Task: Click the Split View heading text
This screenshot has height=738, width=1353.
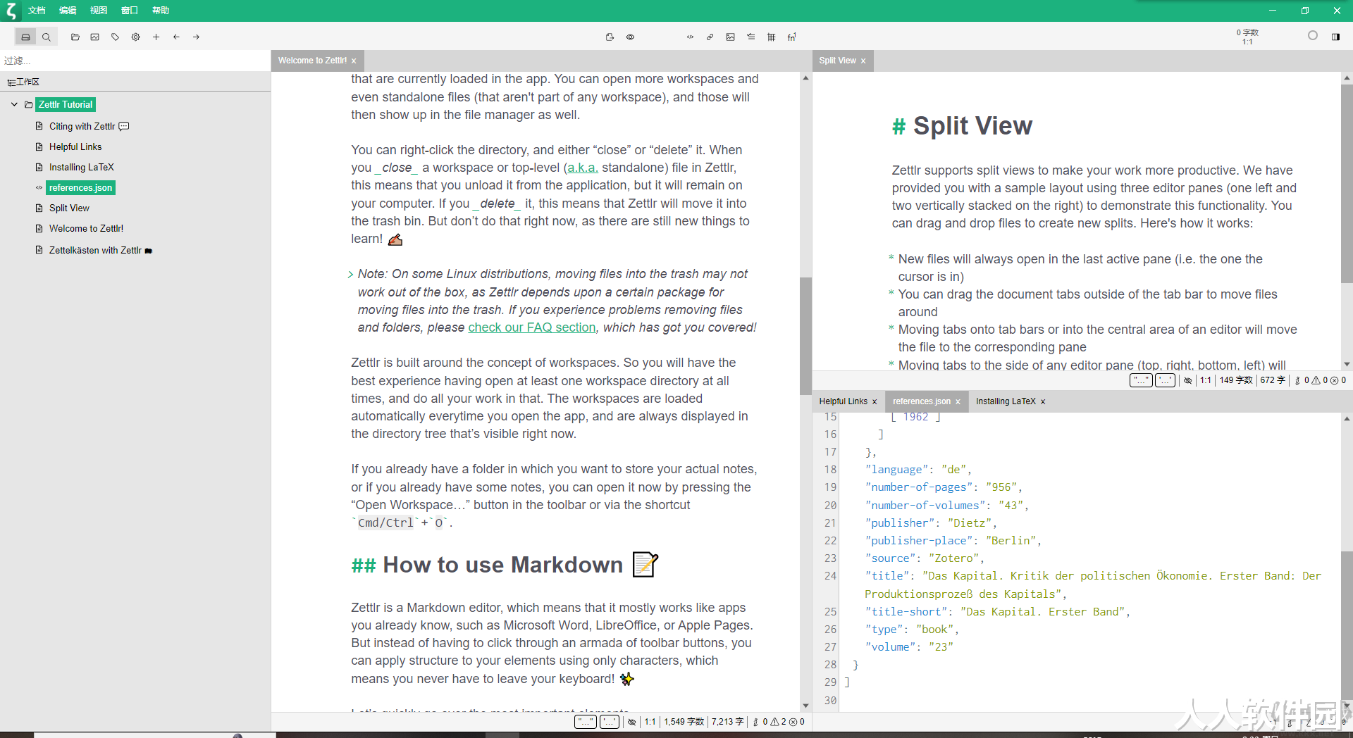Action: coord(972,126)
